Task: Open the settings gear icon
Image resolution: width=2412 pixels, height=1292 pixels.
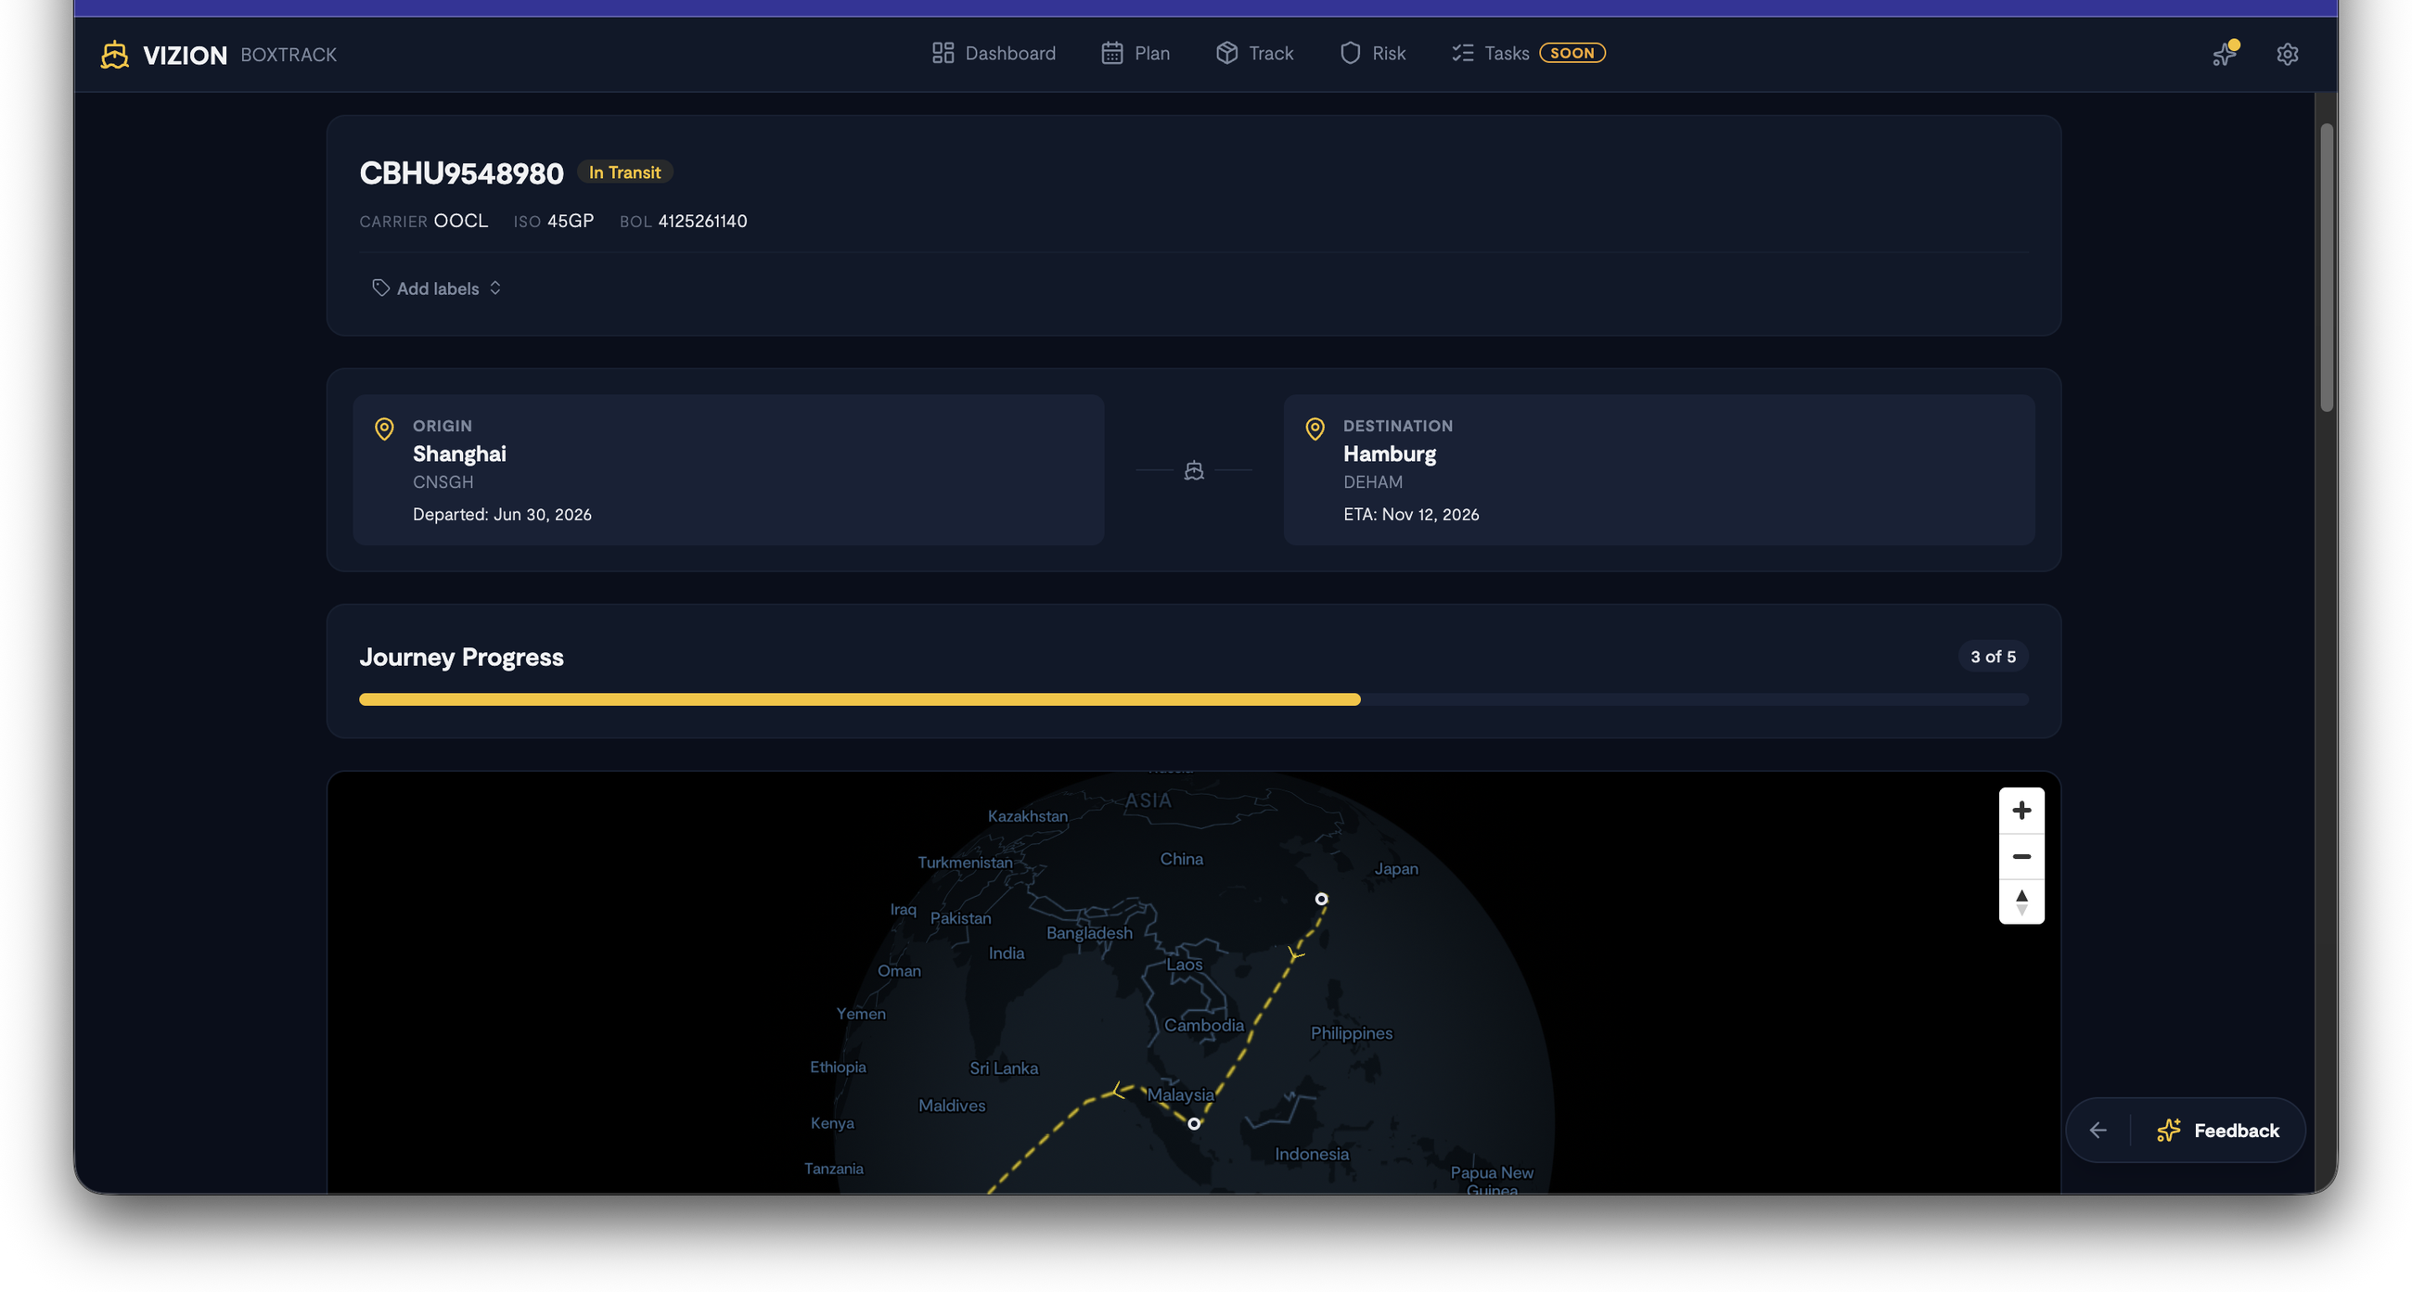Action: coord(2287,55)
